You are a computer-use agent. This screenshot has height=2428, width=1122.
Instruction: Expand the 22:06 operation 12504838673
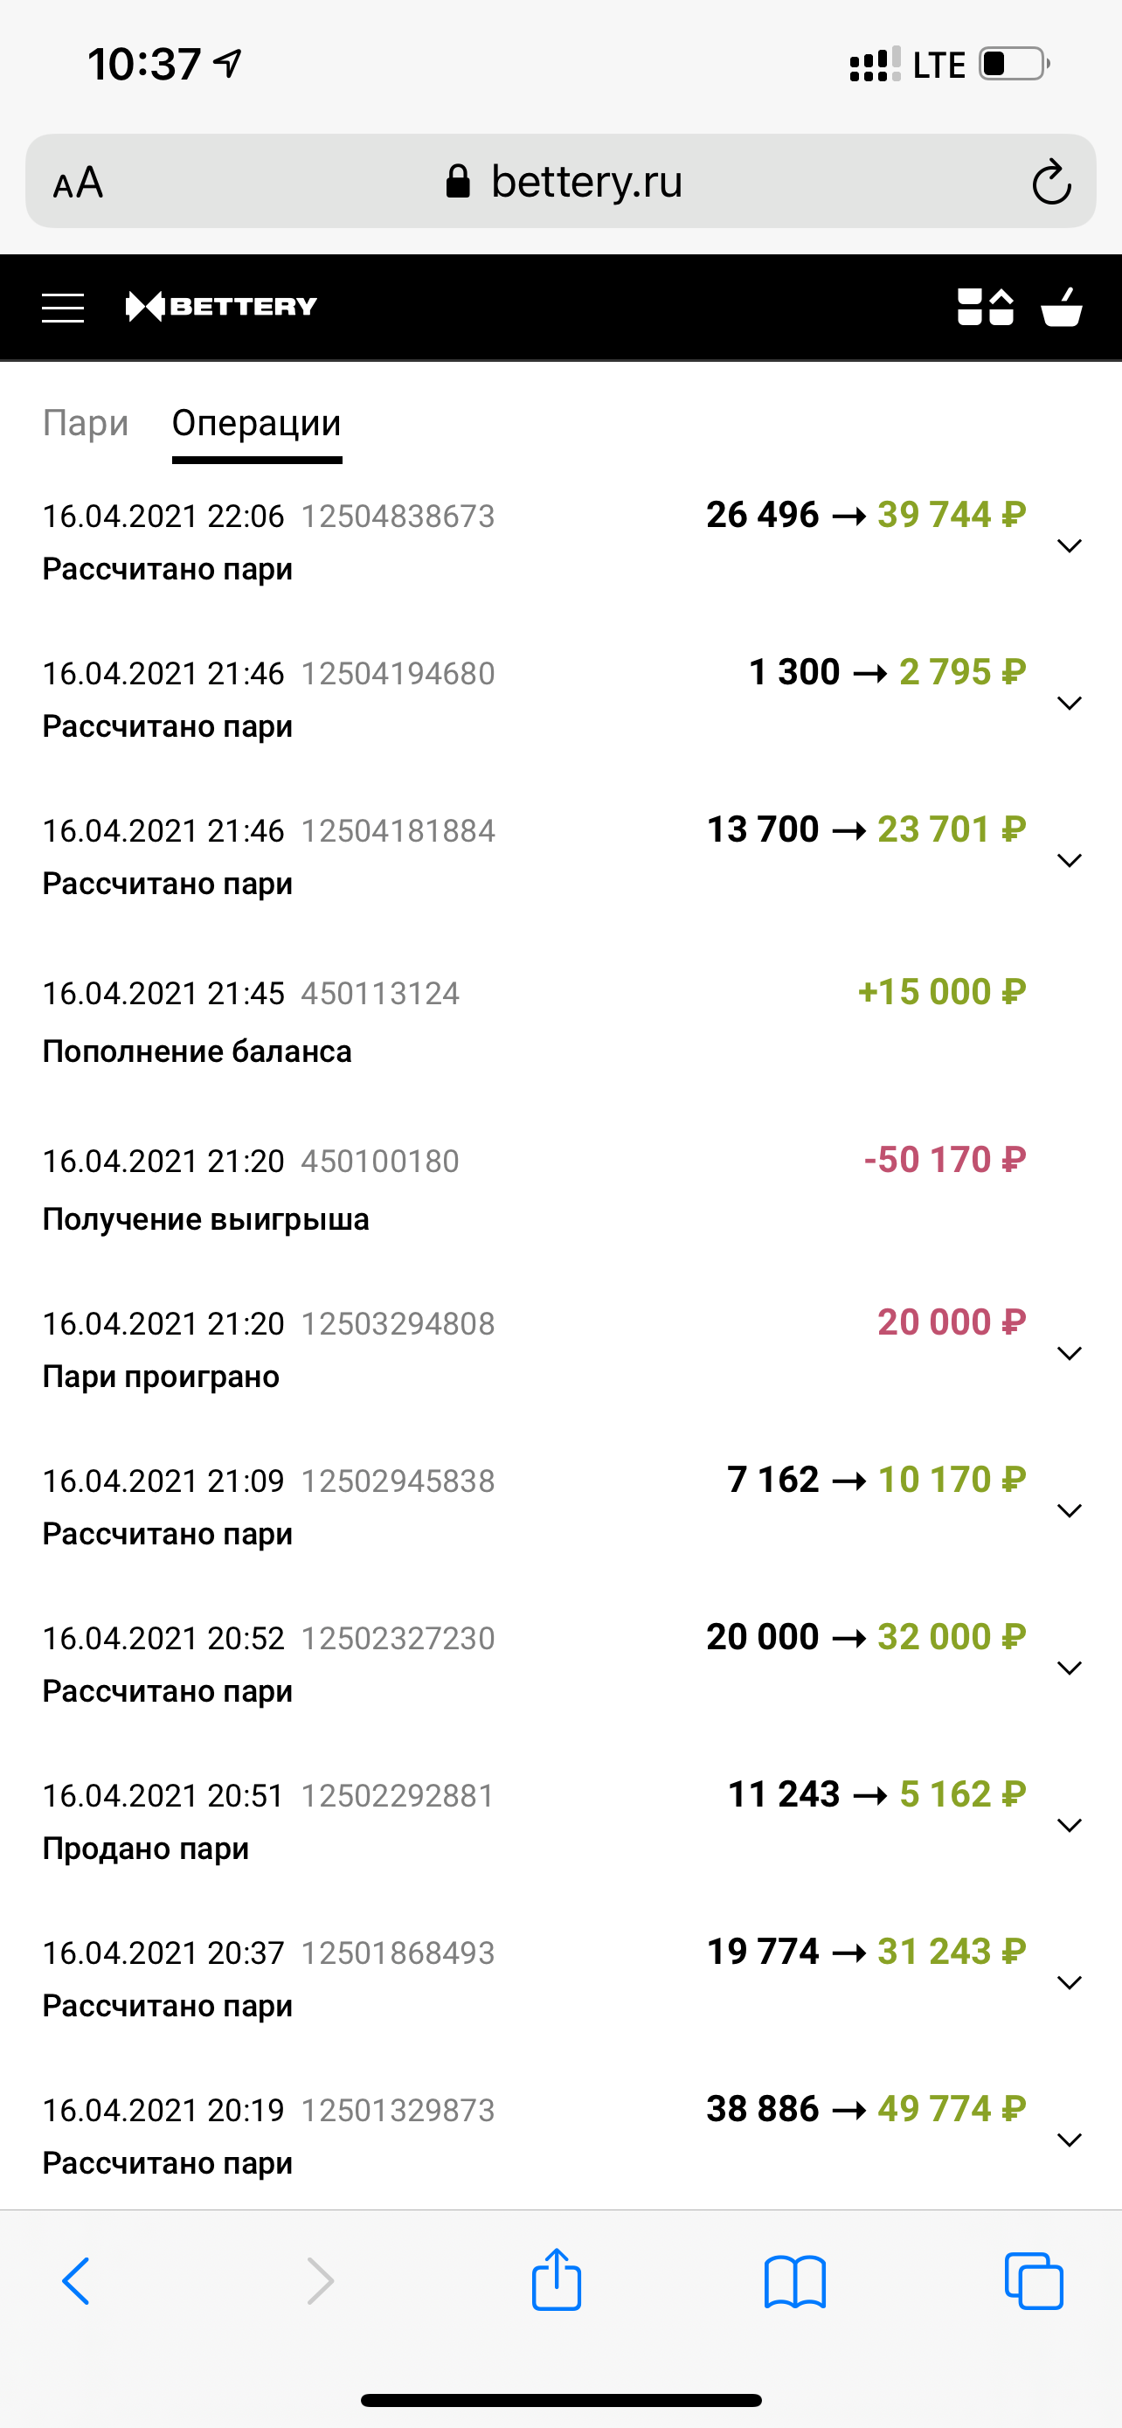pyautogui.click(x=1070, y=545)
